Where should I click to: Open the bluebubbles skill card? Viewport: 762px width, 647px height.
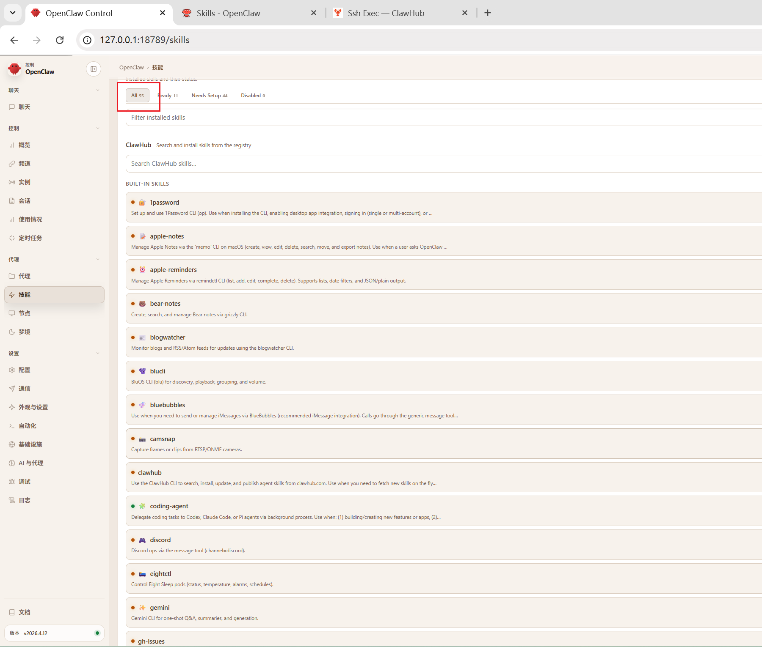(444, 410)
